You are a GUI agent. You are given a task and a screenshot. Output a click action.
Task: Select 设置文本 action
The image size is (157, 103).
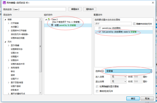click(14, 53)
